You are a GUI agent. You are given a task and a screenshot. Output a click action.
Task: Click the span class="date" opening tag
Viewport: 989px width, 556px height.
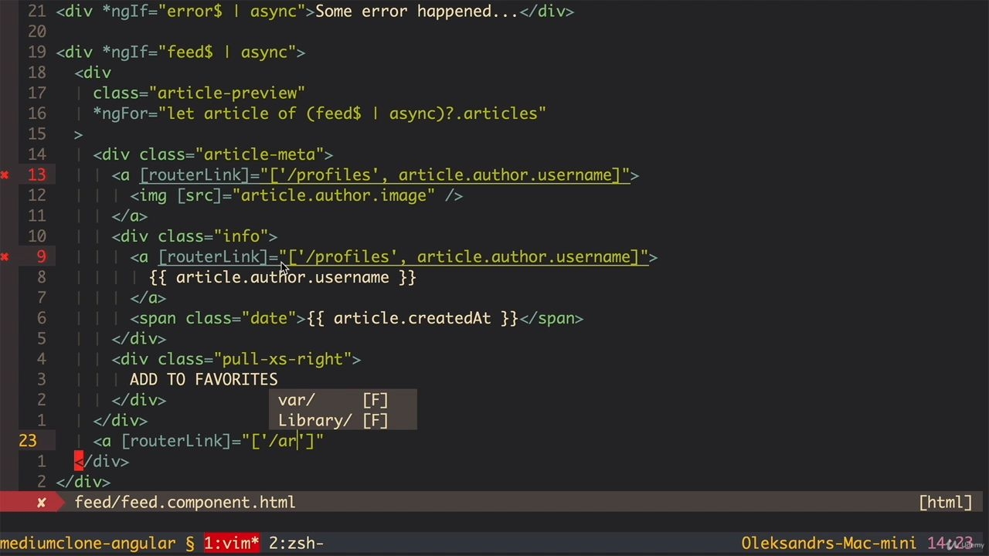(218, 318)
